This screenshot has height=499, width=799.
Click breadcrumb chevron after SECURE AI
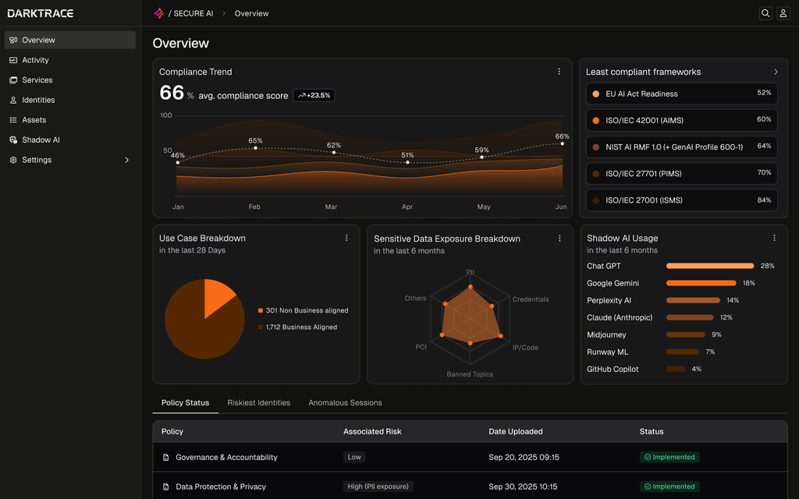coord(224,13)
